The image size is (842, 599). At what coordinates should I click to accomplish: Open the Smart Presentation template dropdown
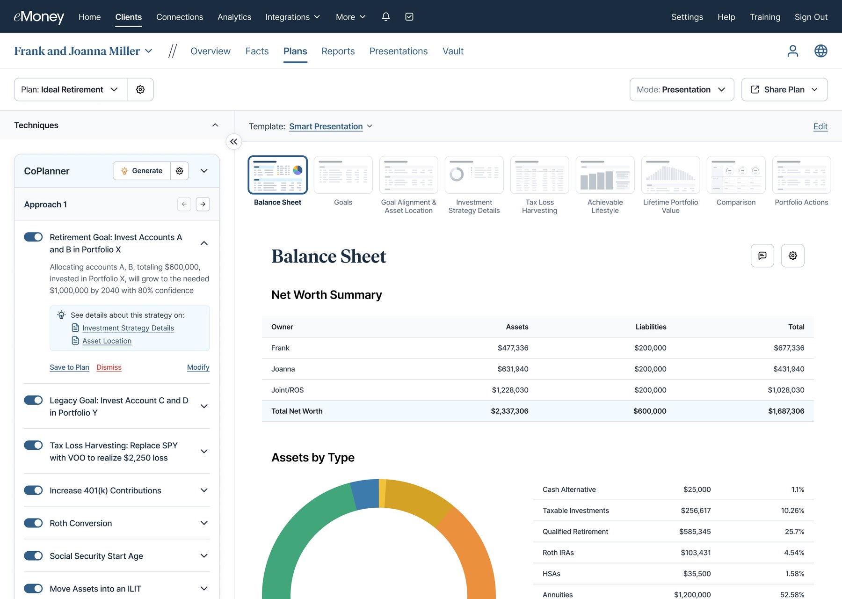[x=331, y=126]
